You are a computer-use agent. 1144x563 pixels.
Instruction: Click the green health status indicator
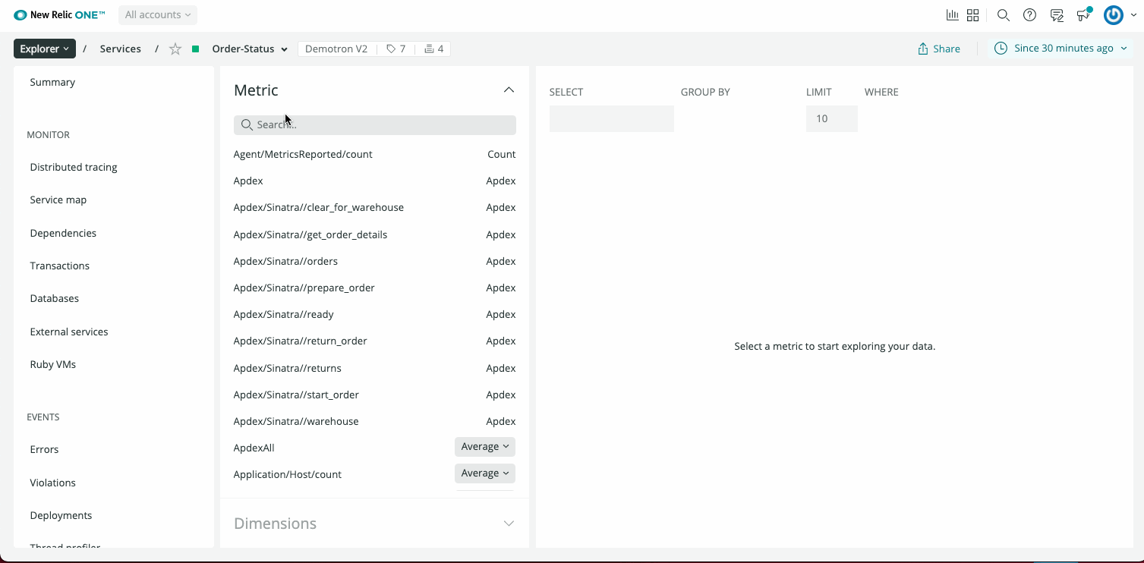coord(195,48)
